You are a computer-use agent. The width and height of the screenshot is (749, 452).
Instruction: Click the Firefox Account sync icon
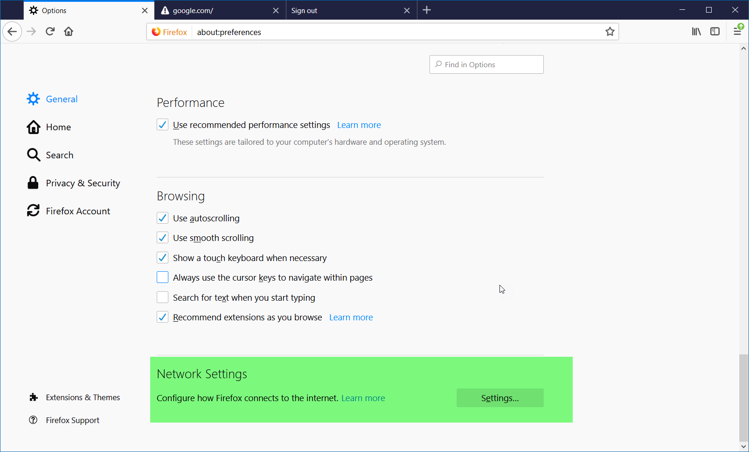(x=33, y=211)
